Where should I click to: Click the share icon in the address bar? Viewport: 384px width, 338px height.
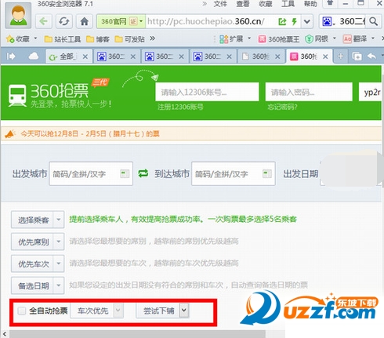282,21
